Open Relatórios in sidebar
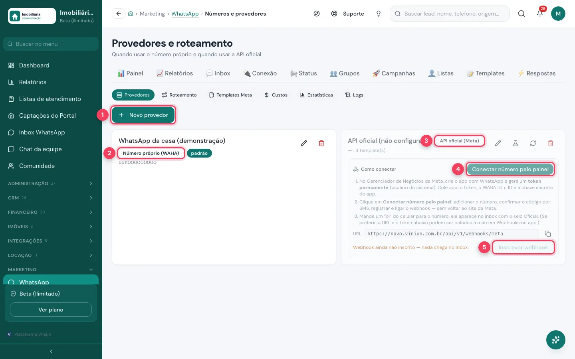 51,82
